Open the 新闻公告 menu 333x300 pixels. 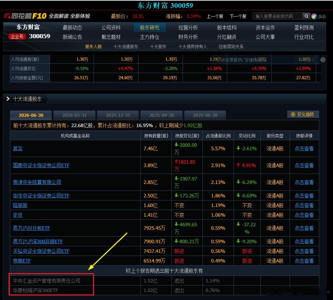pos(72,37)
